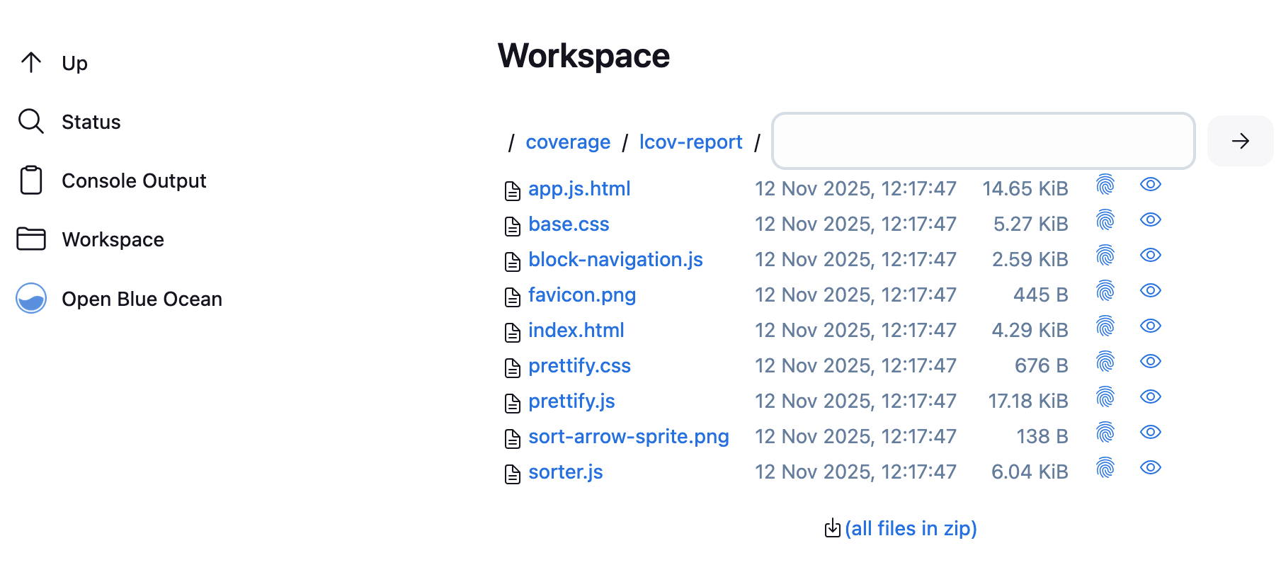View index.html with the eye icon

[1151, 326]
